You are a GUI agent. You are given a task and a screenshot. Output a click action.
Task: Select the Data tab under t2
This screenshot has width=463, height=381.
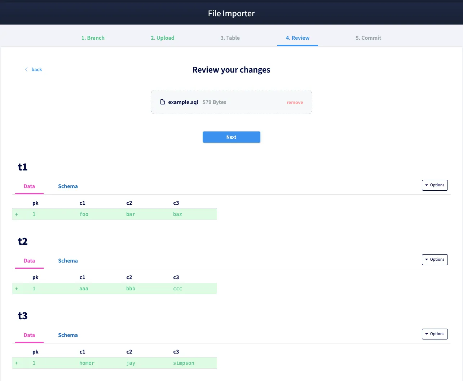(29, 261)
